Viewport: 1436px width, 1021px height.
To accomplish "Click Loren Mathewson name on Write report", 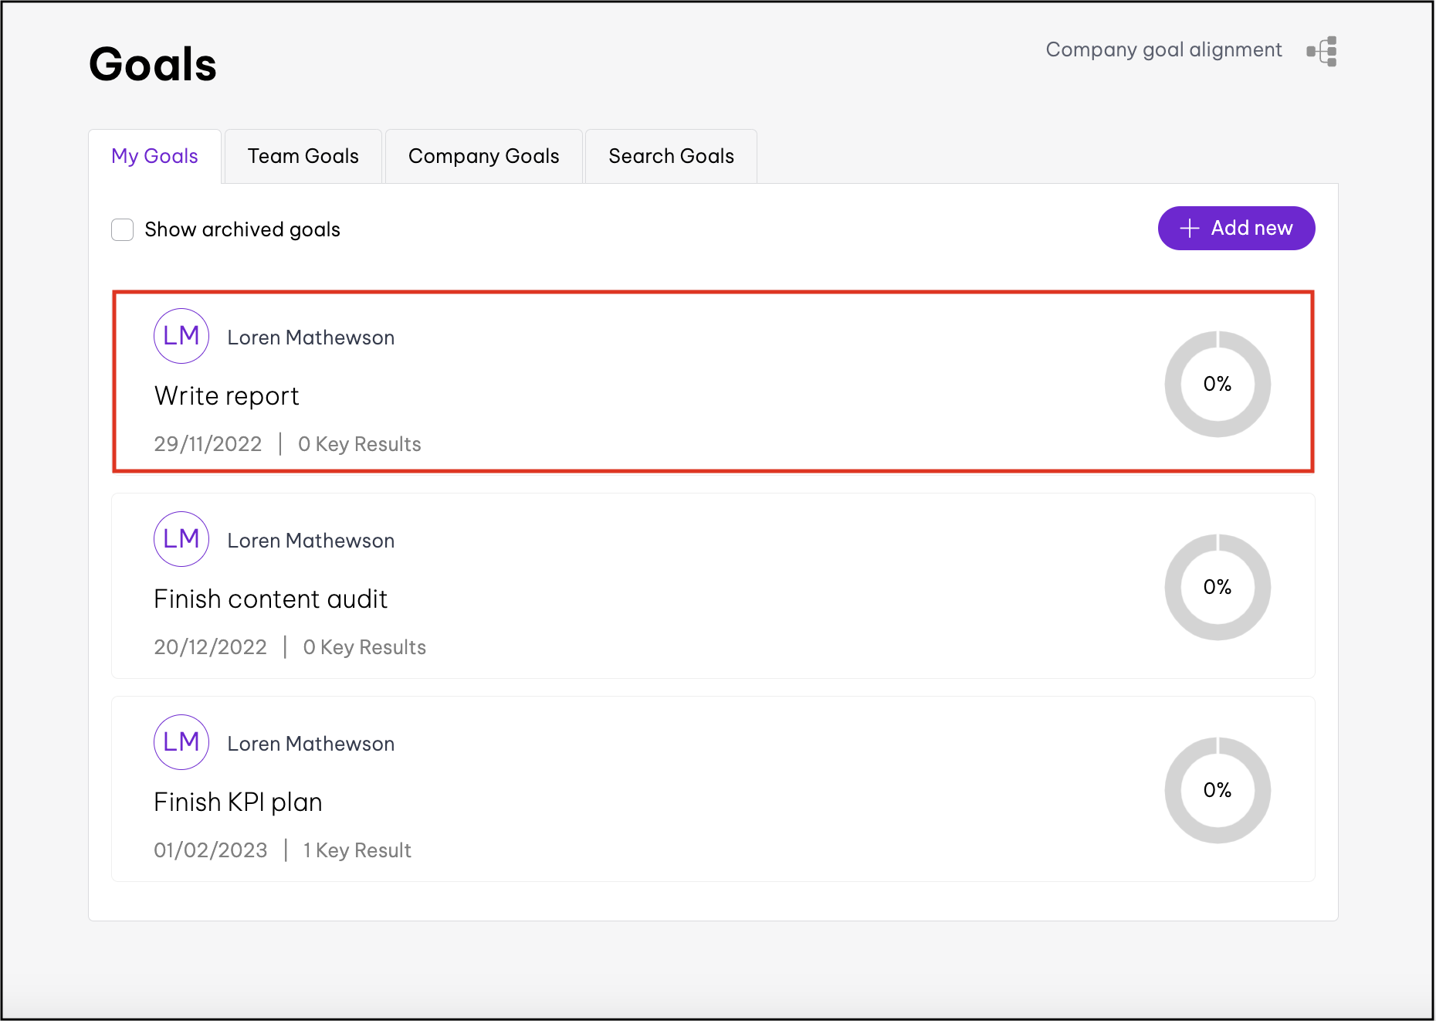I will 310,338.
